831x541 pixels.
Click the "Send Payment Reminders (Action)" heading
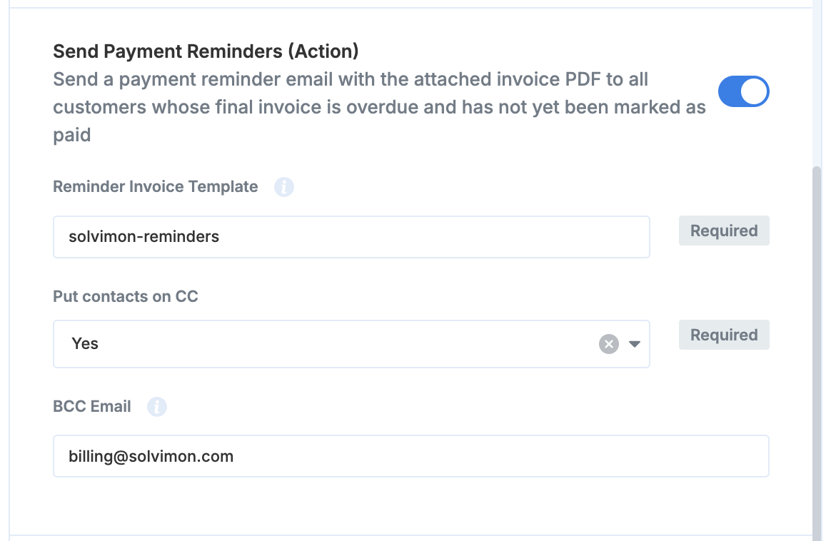click(x=206, y=51)
